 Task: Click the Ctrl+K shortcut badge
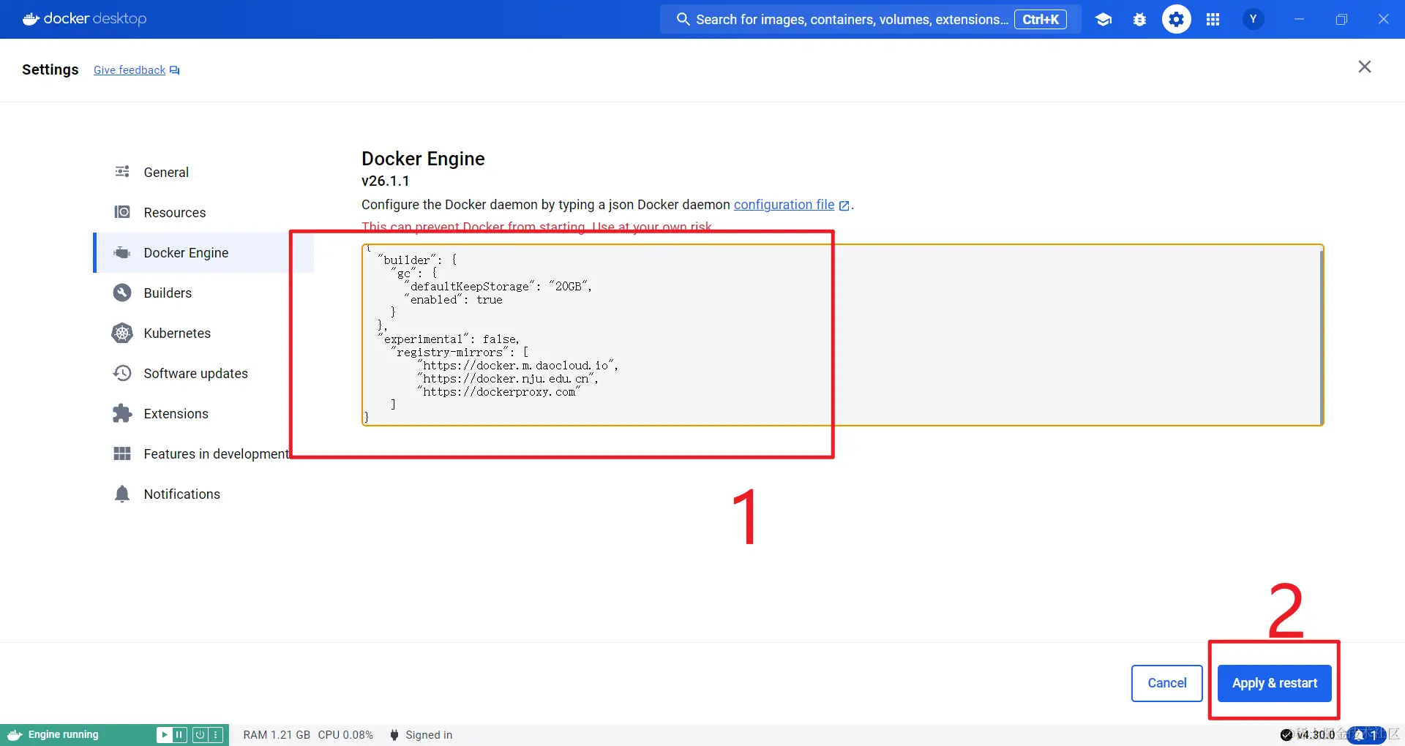tap(1041, 20)
